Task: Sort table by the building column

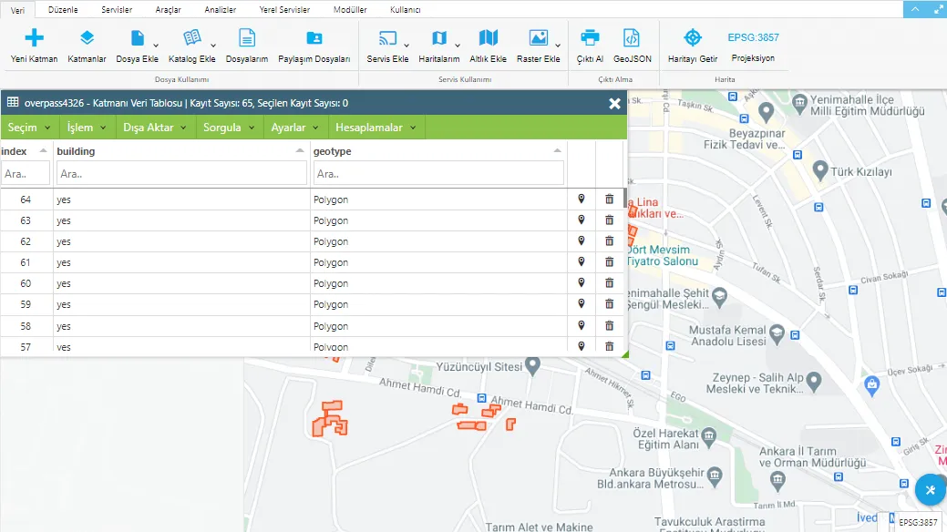Action: [180, 151]
